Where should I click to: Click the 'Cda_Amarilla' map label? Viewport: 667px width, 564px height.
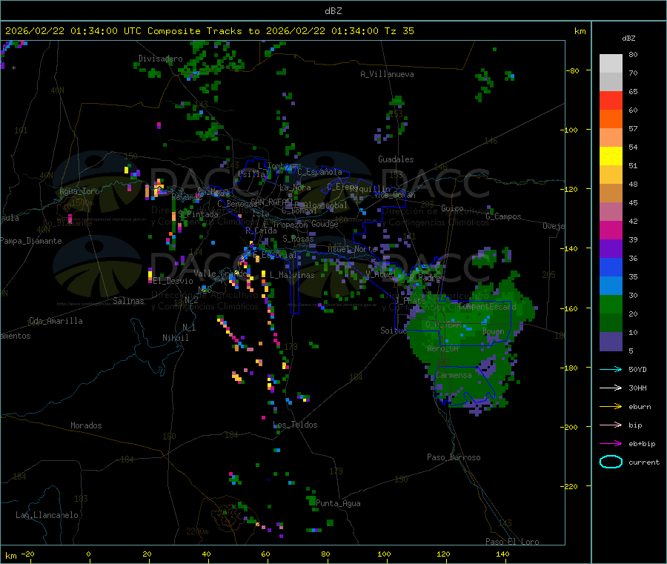point(56,321)
